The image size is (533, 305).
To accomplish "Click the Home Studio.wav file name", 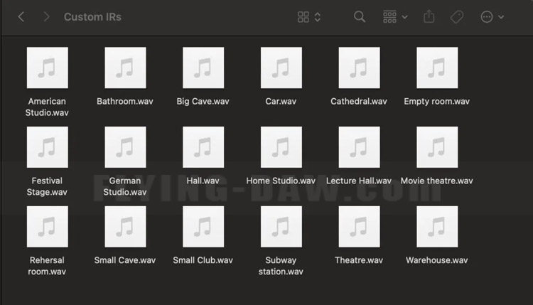I will tap(281, 181).
